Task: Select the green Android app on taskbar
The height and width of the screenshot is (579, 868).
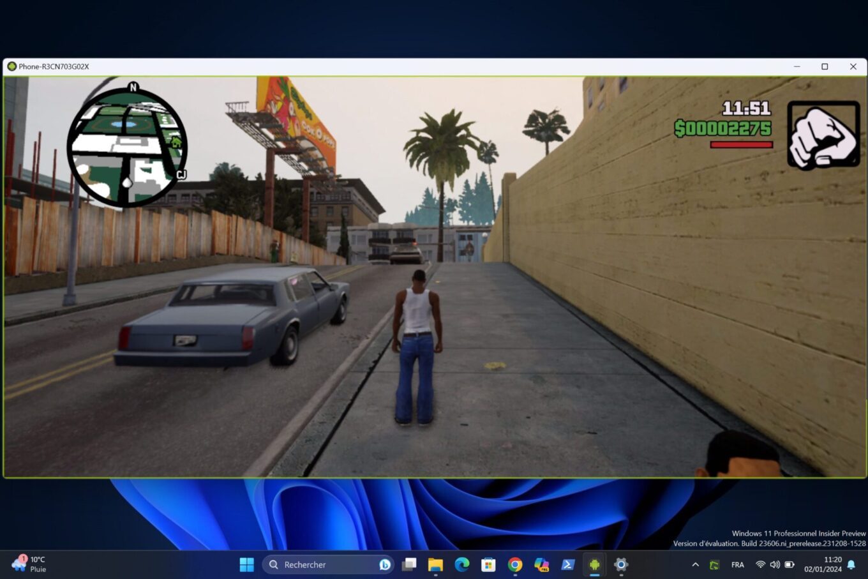Action: [594, 564]
